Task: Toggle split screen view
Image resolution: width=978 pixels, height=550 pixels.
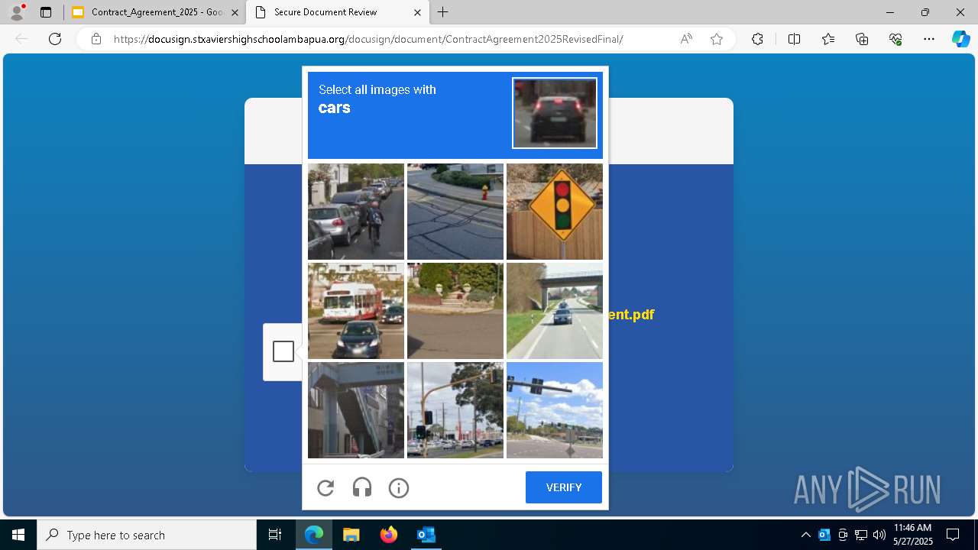Action: [x=794, y=39]
